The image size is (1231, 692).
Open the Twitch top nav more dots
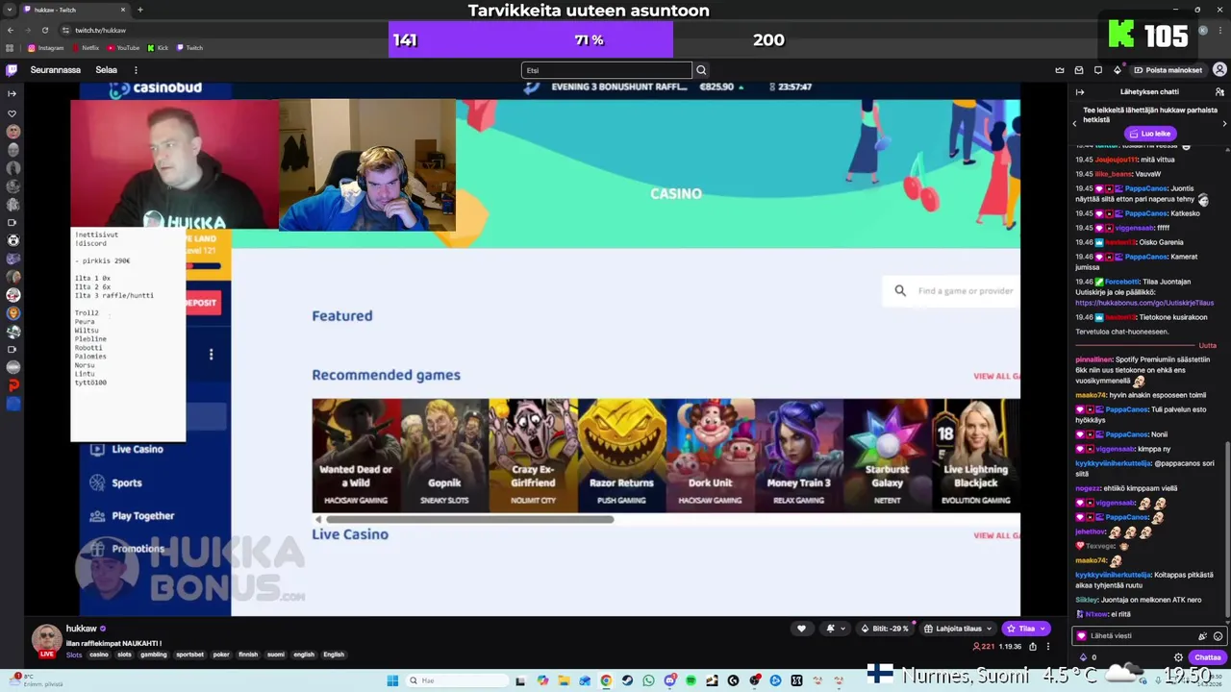pos(136,70)
